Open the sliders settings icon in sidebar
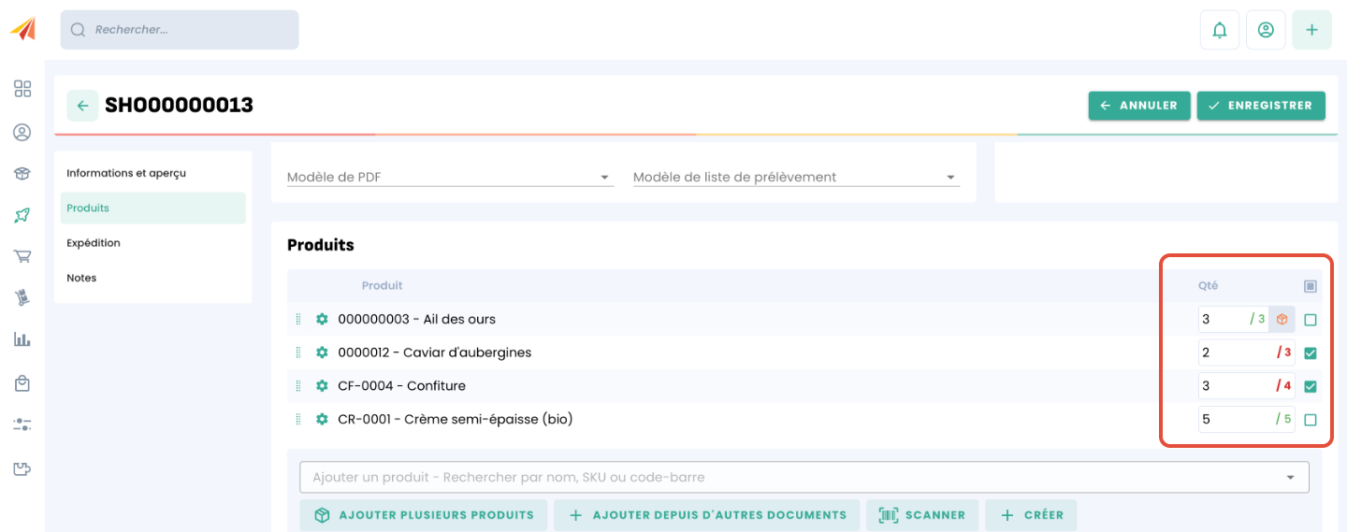Viewport: 1347px width, 532px height. point(22,424)
